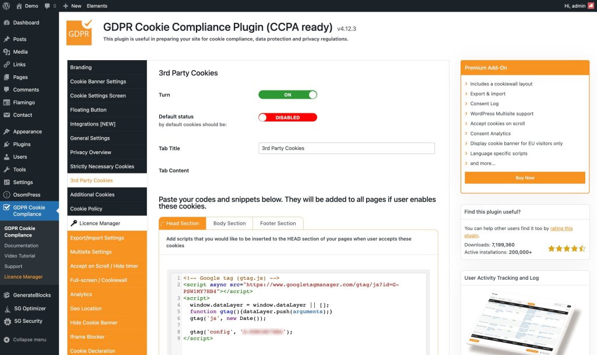Click the Links chain icon

[6, 64]
